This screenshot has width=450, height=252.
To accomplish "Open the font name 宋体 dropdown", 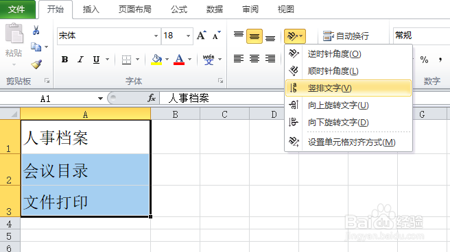I will (x=156, y=36).
